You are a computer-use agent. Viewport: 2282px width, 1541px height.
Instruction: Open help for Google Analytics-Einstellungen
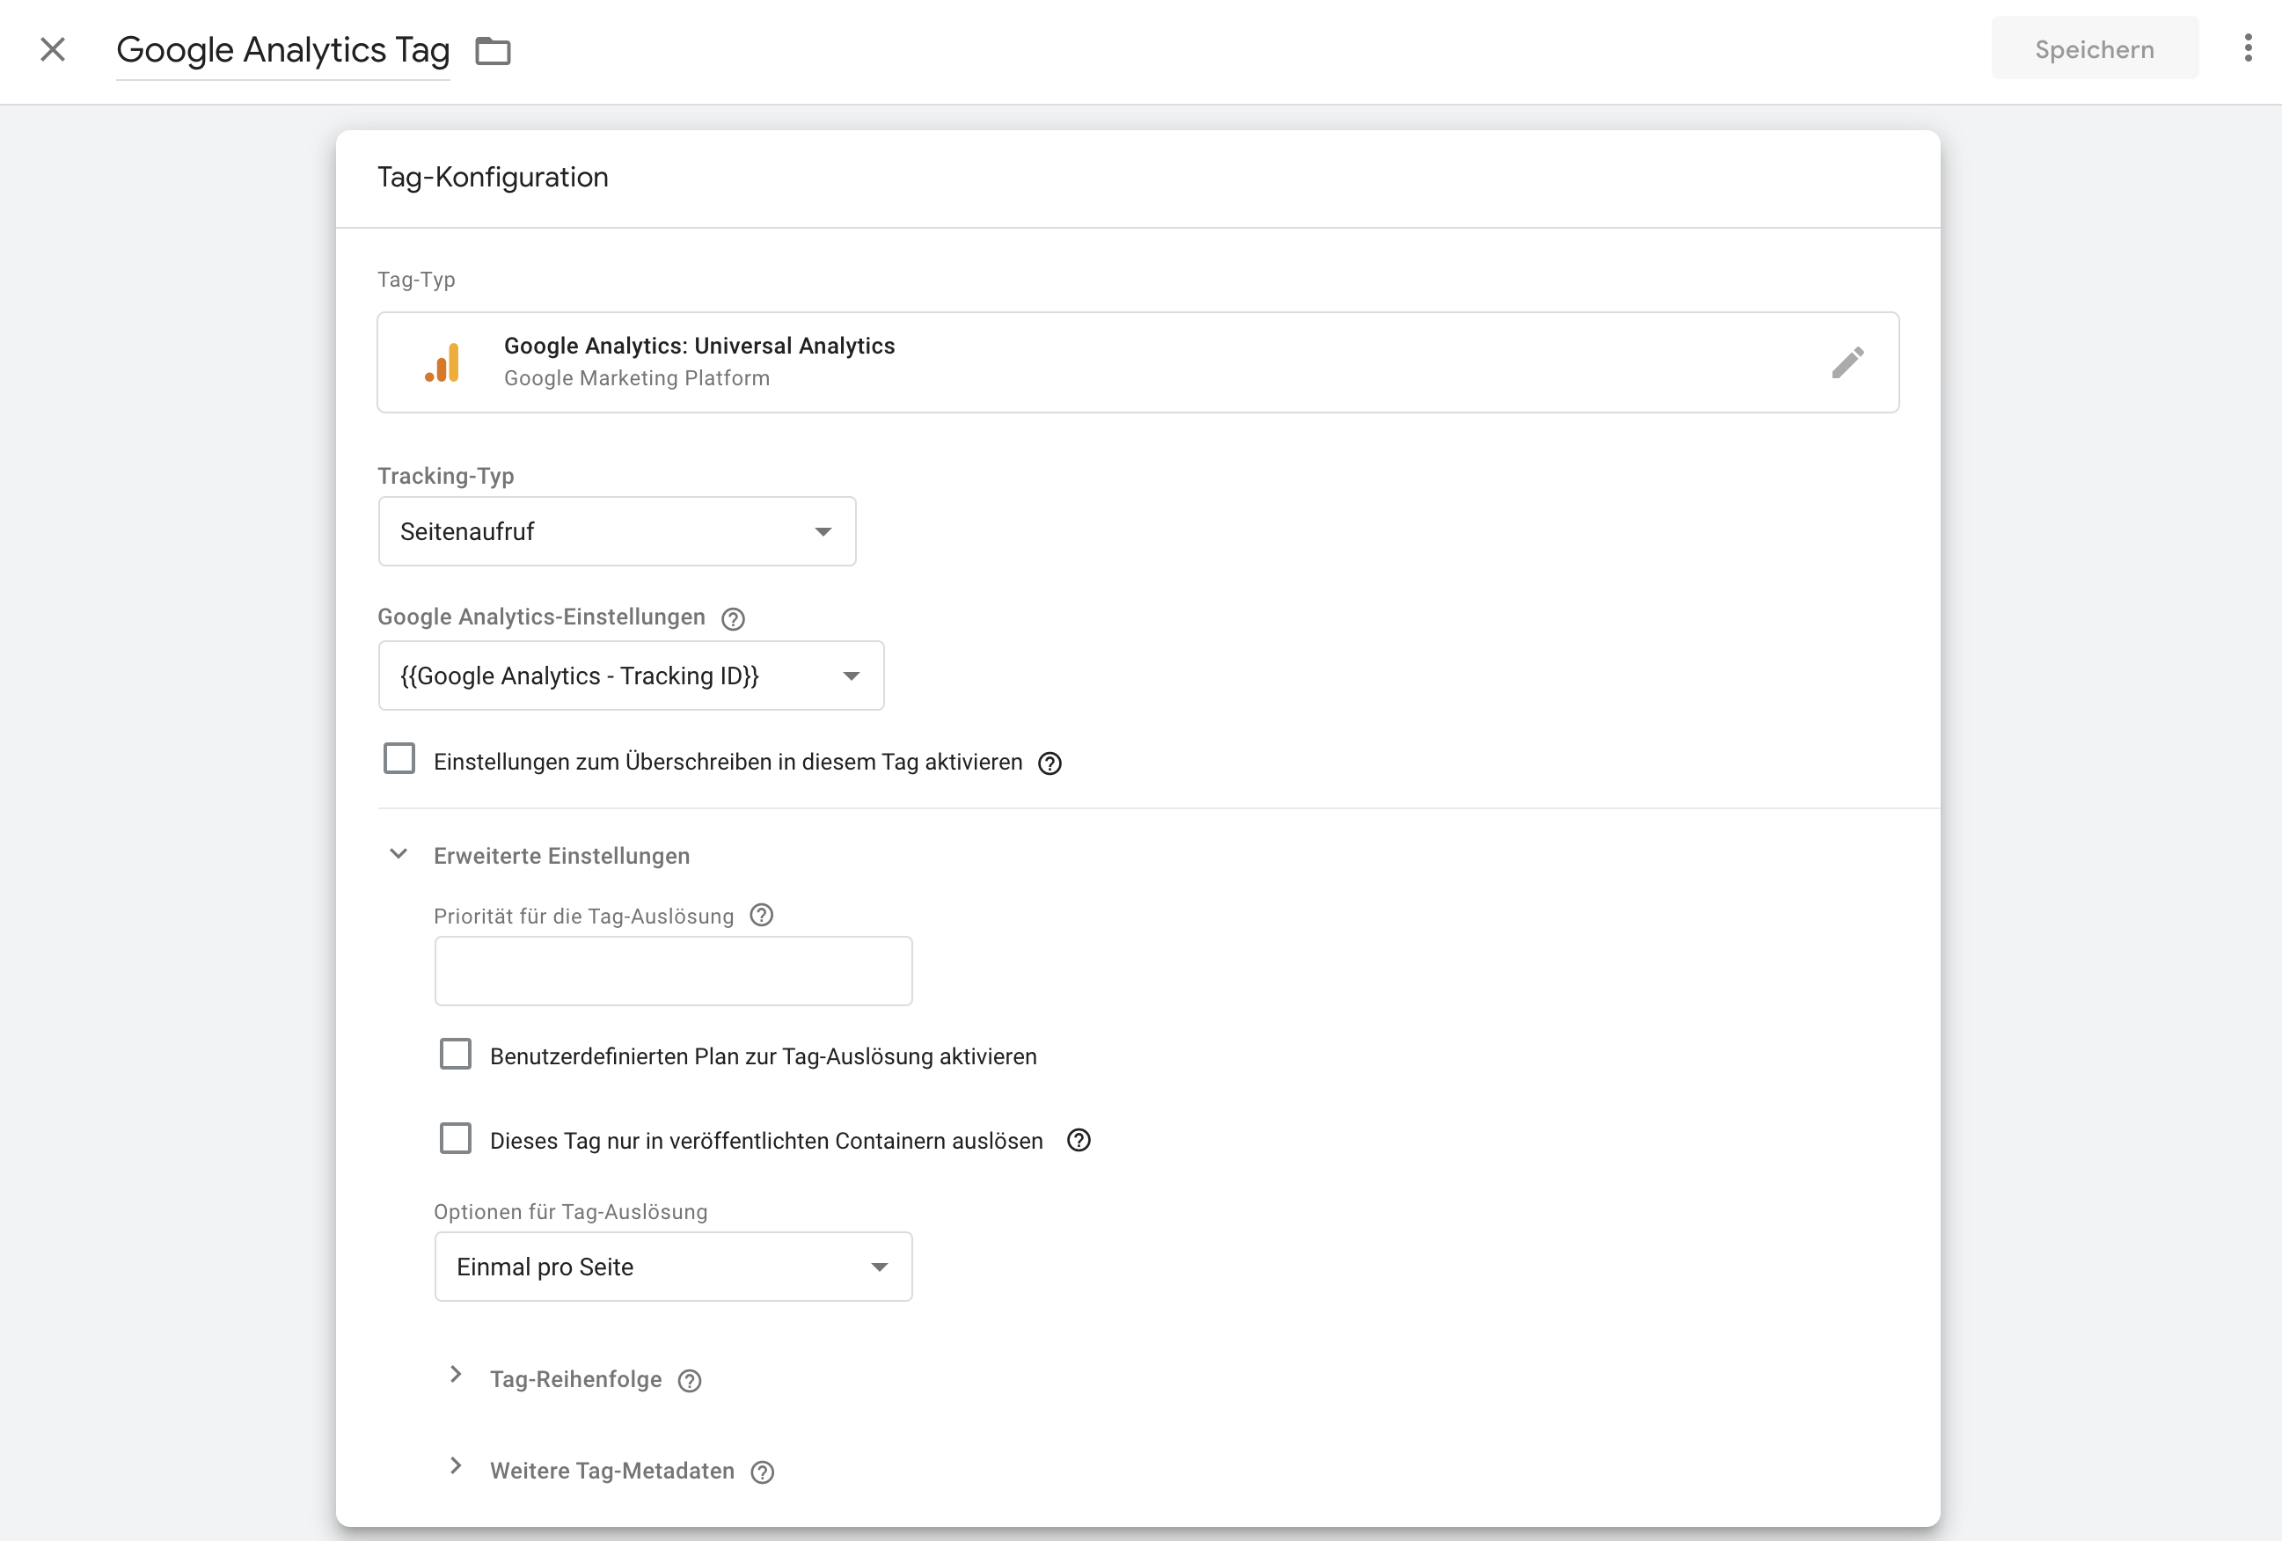coord(733,618)
